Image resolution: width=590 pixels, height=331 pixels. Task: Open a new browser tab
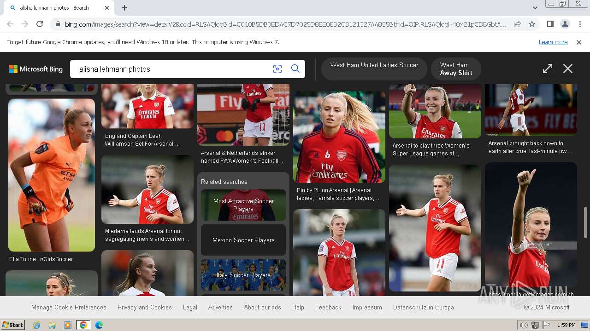coord(124,8)
